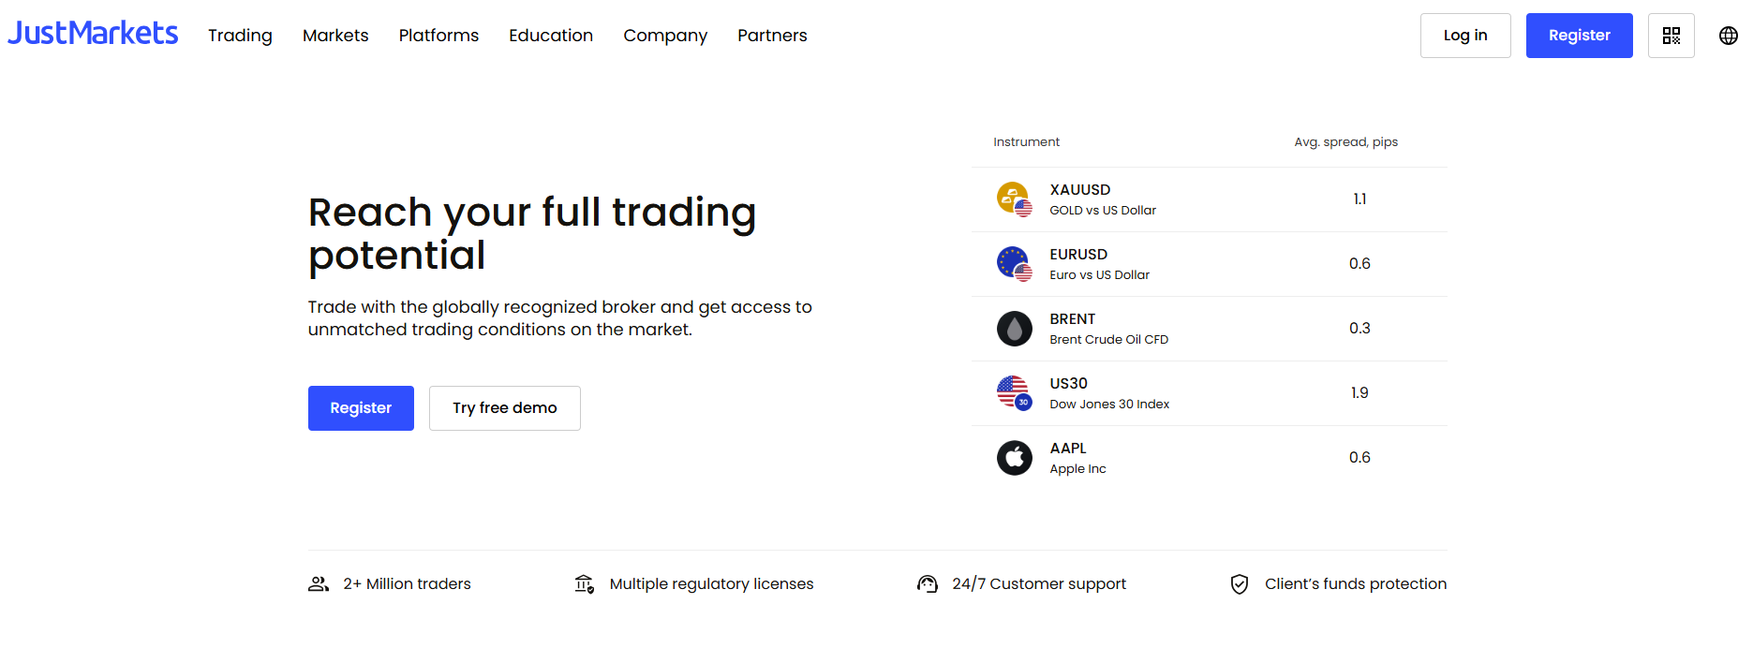Open the Platforms dropdown
The image size is (1753, 663).
438,35
